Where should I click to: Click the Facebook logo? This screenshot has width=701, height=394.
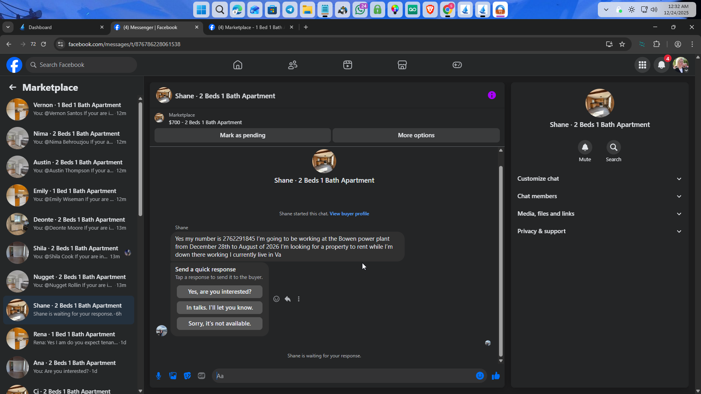click(x=14, y=65)
